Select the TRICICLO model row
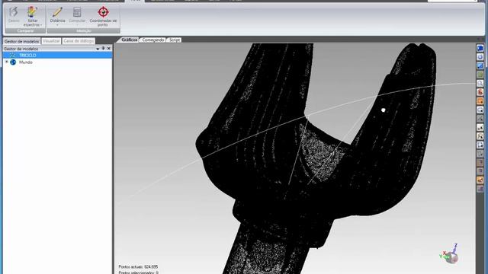The image size is (488, 274). pos(58,56)
